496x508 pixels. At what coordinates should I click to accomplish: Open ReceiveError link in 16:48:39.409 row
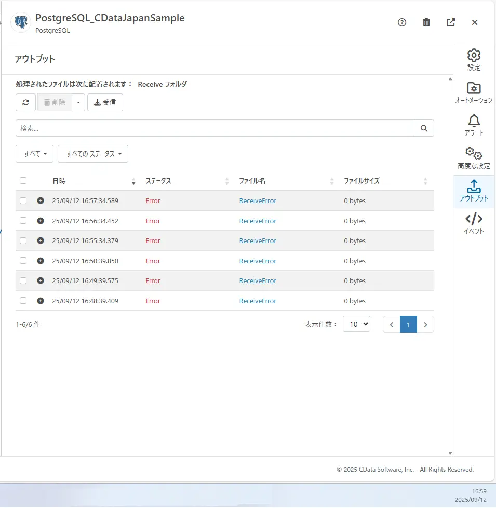coord(258,301)
